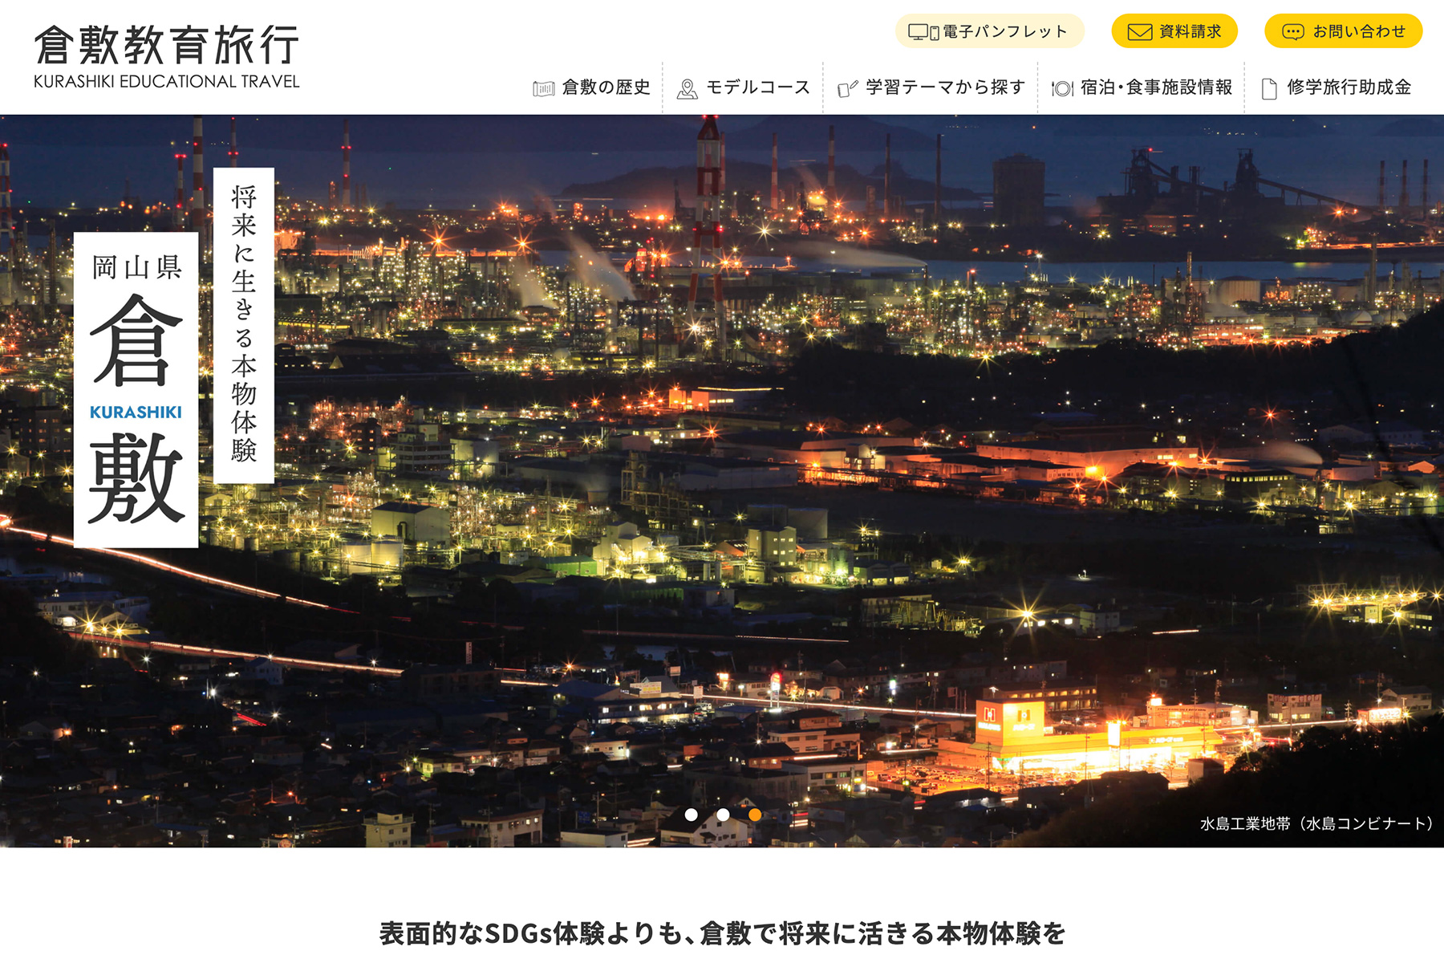Screen dimensions: 1444x963
Task: Click the 水島工業地帯 photo caption
Action: [x=1316, y=823]
